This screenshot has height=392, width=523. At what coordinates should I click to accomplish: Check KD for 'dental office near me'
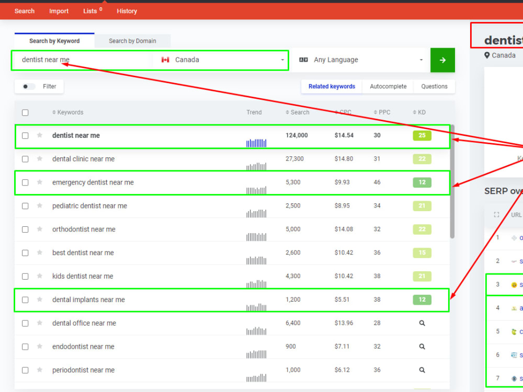(x=422, y=323)
